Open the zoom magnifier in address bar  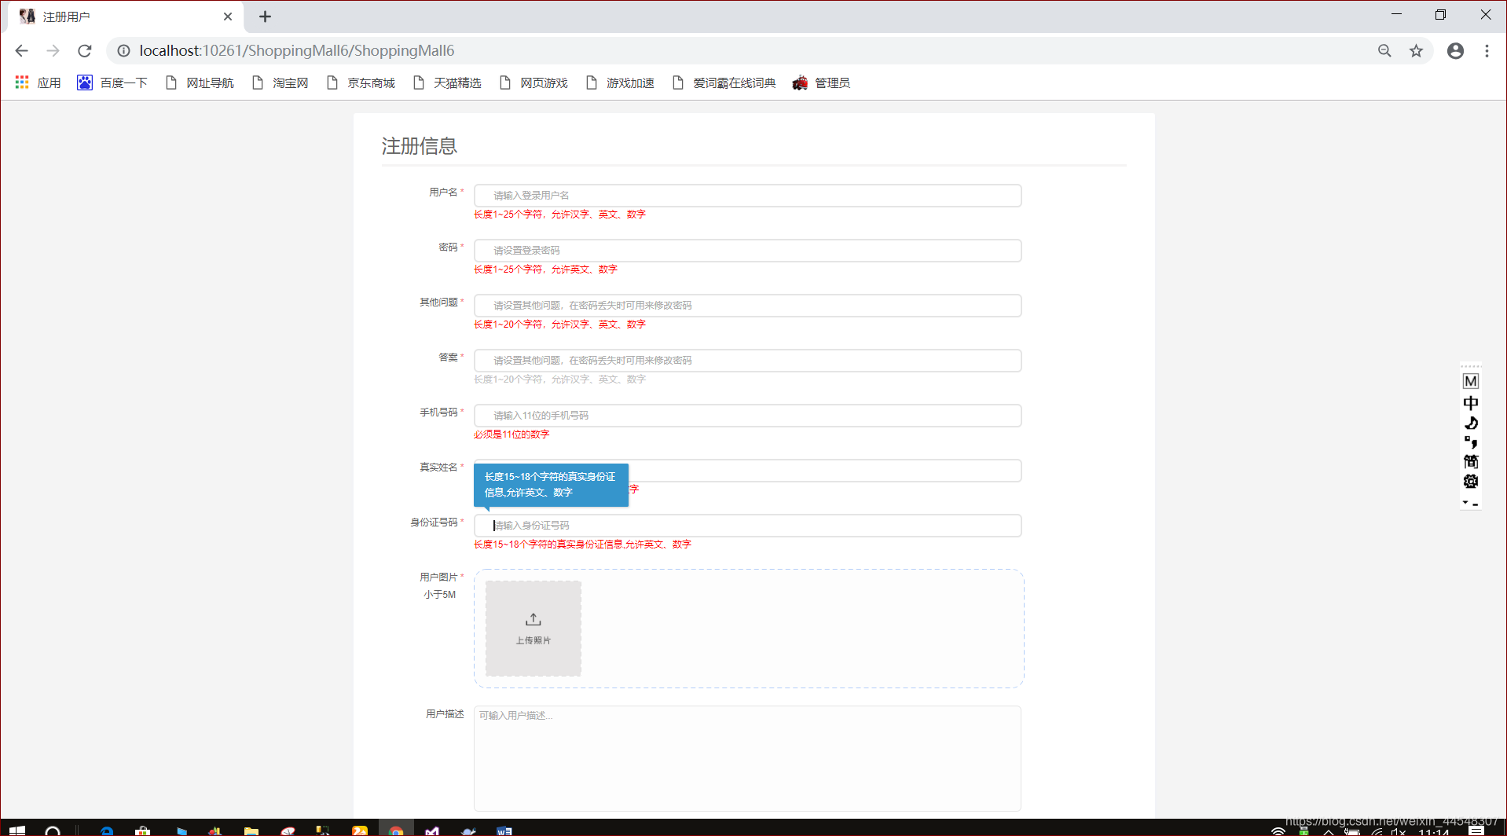coord(1384,50)
